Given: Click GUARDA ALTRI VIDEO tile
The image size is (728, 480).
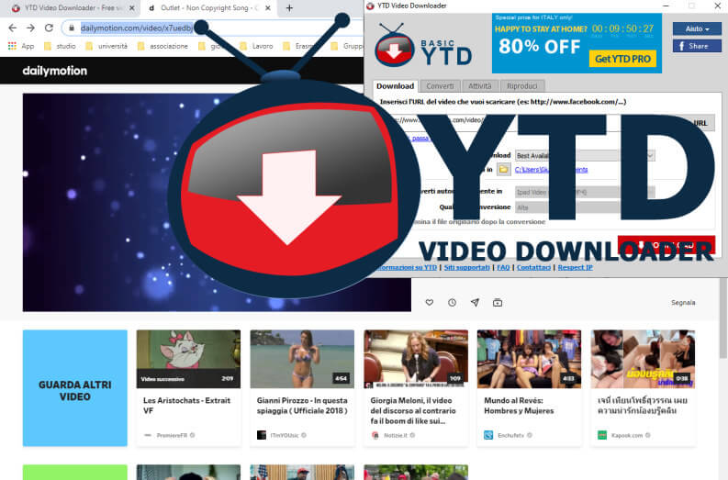Looking at the screenshot, I should tap(74, 388).
